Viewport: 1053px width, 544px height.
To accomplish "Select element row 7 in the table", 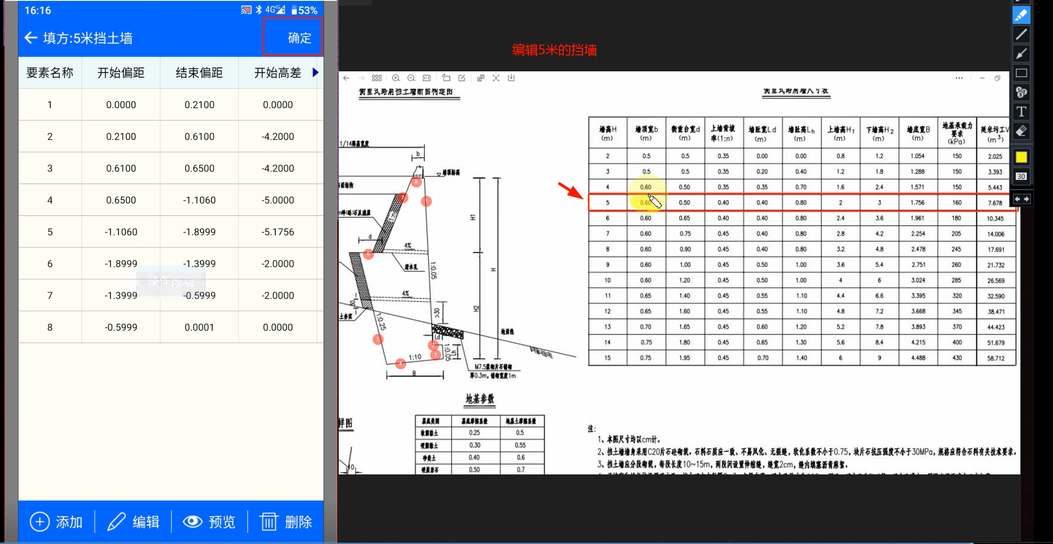I will (x=171, y=295).
